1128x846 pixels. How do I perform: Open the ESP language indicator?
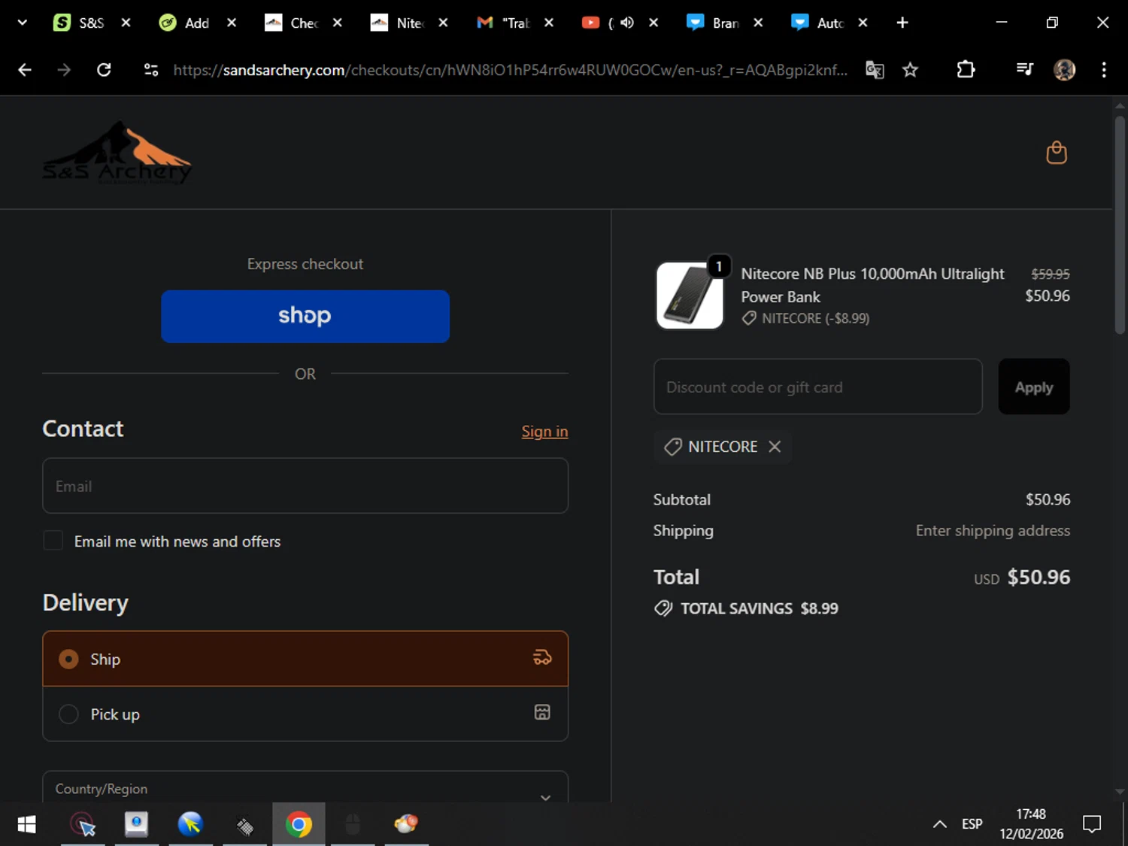(972, 824)
